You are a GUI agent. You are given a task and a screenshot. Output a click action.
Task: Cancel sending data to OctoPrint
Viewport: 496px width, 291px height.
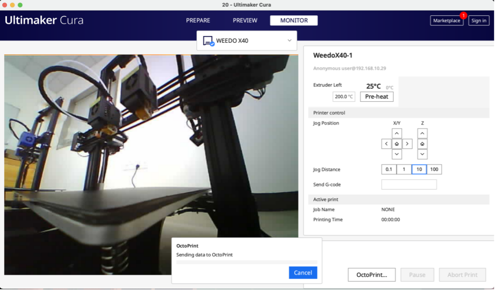303,273
